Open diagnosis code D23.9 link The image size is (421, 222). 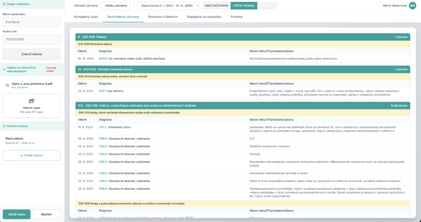(x=103, y=59)
